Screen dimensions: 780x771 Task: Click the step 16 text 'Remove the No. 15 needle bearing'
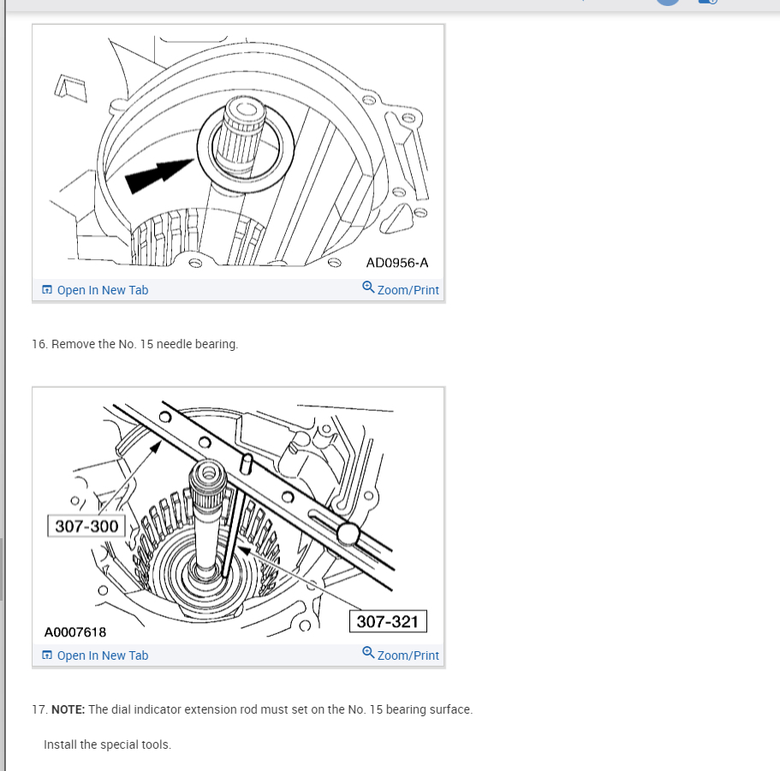144,344
